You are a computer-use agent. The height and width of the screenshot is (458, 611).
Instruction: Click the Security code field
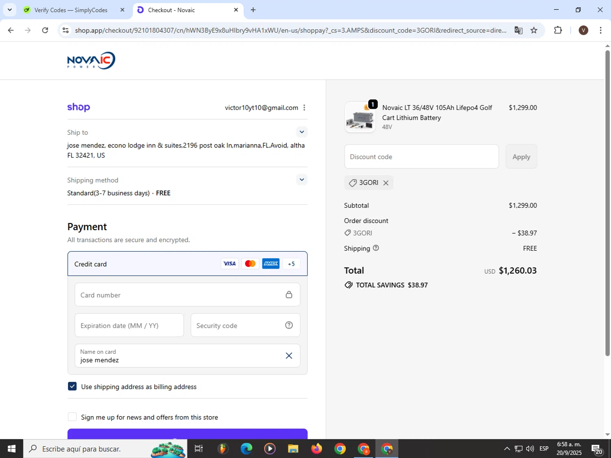pos(245,325)
